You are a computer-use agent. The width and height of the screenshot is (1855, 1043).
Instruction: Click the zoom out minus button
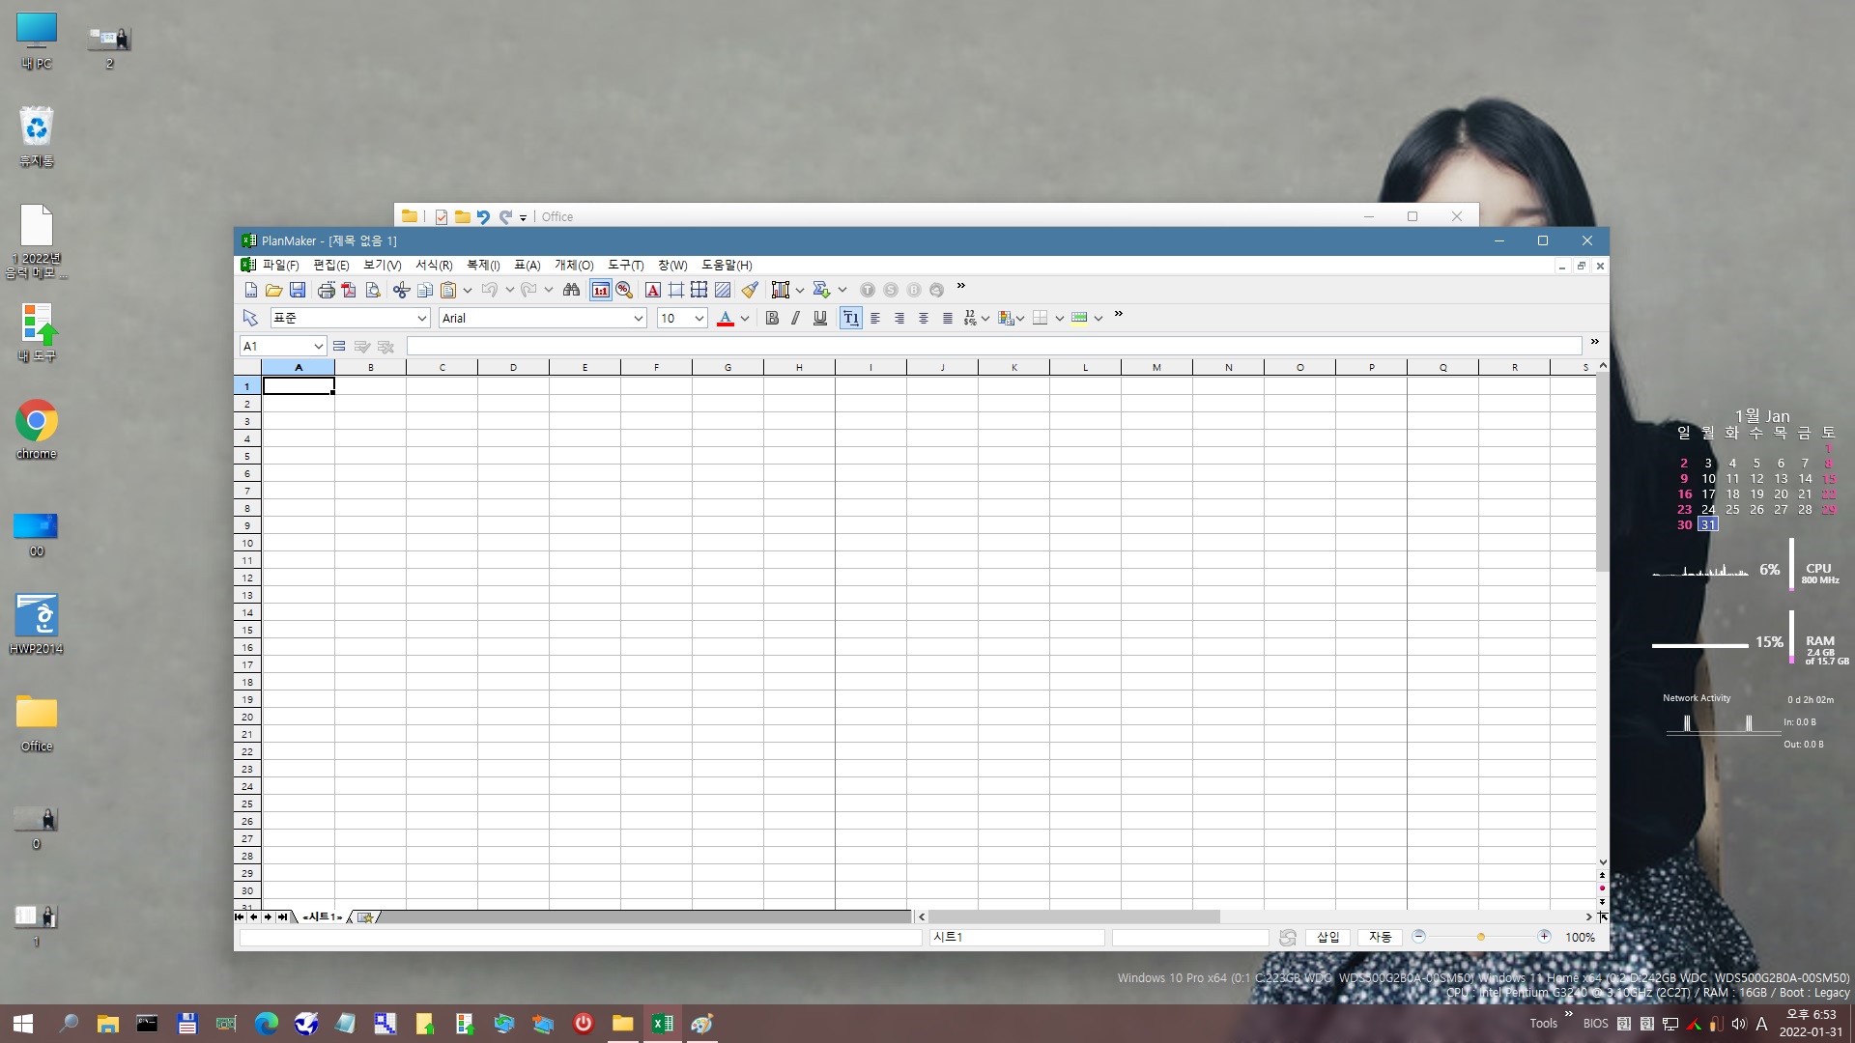coord(1418,937)
